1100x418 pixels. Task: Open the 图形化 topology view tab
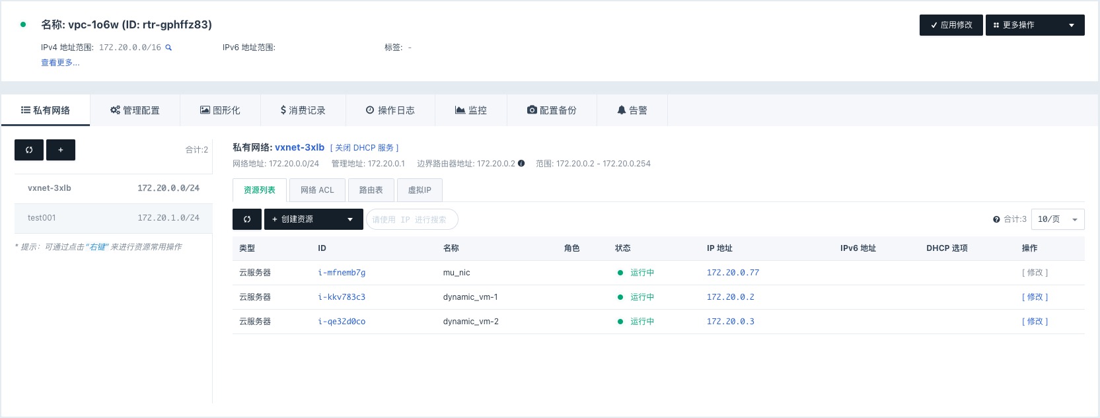[x=220, y=110]
